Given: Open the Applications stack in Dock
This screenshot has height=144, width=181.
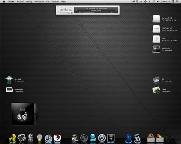Looking at the screenshot, I should [x=151, y=137].
